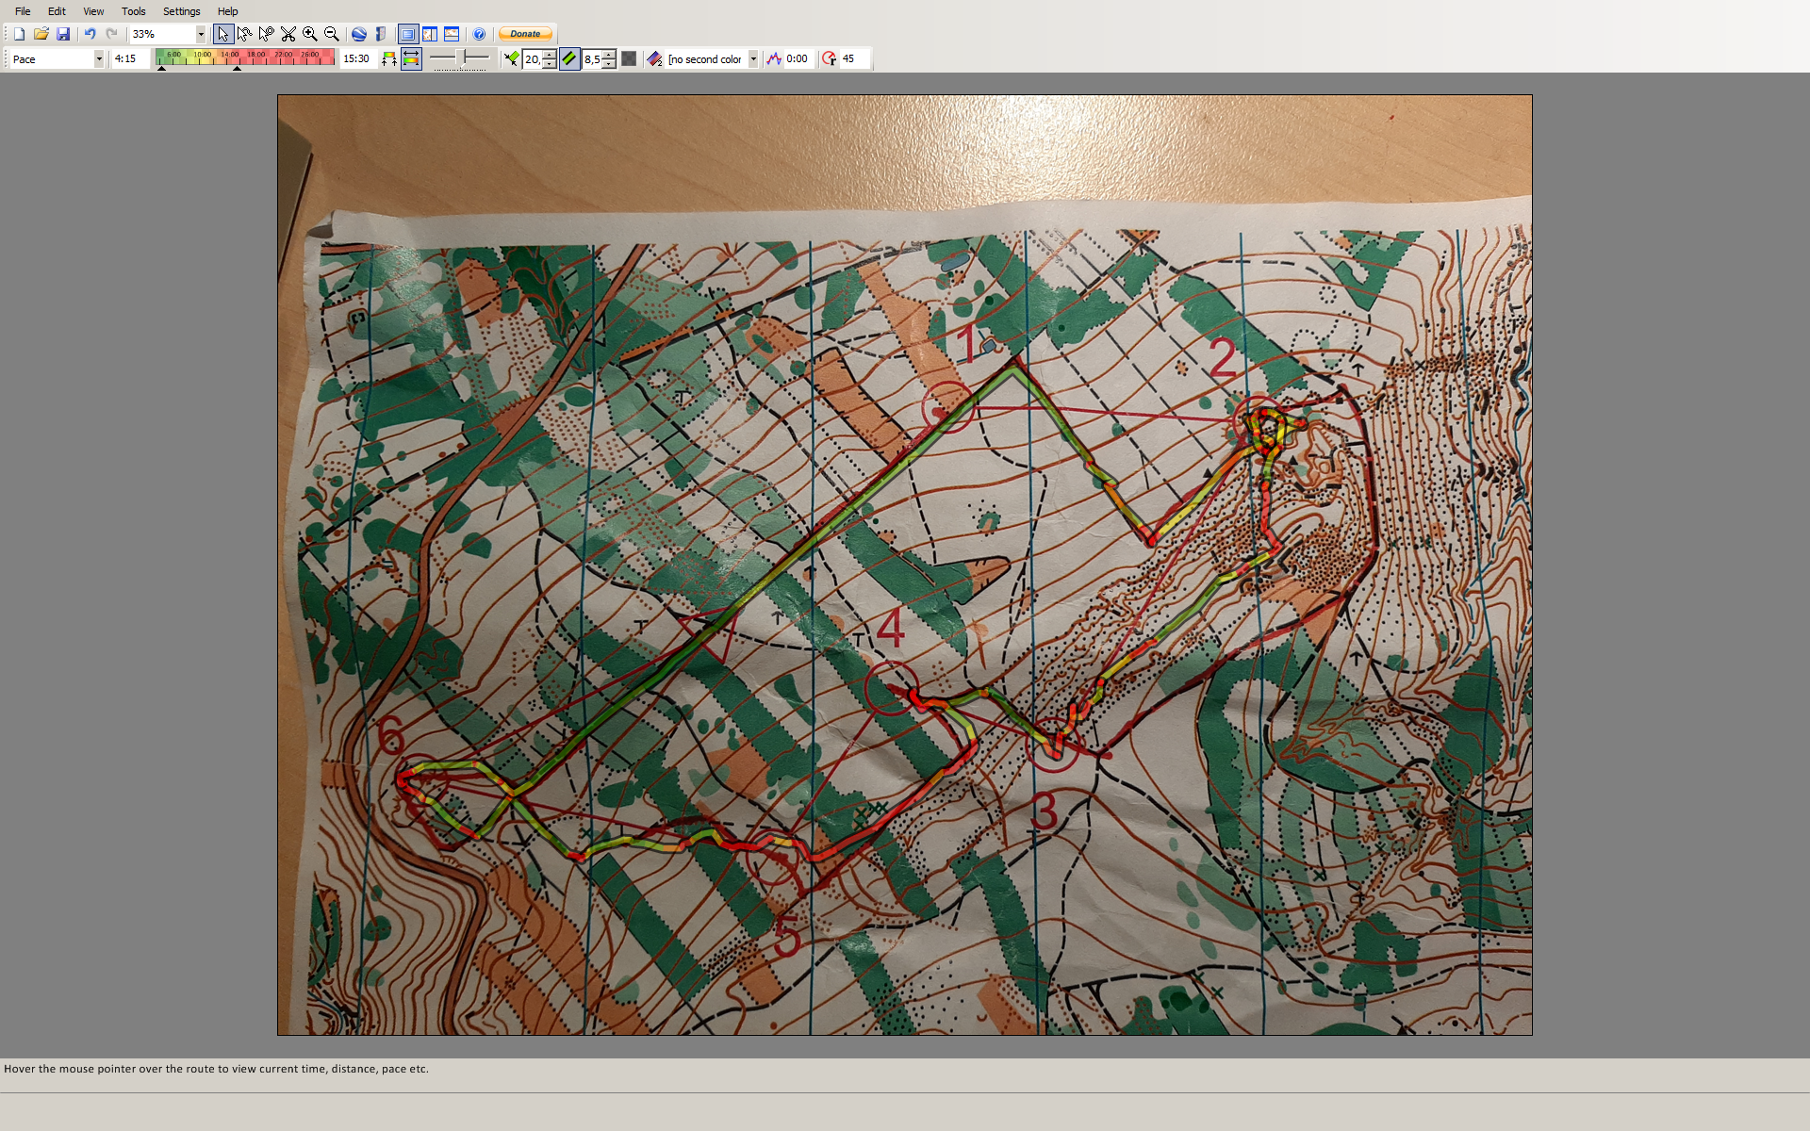Open the Settings menu
The image size is (1810, 1131).
pos(181,11)
